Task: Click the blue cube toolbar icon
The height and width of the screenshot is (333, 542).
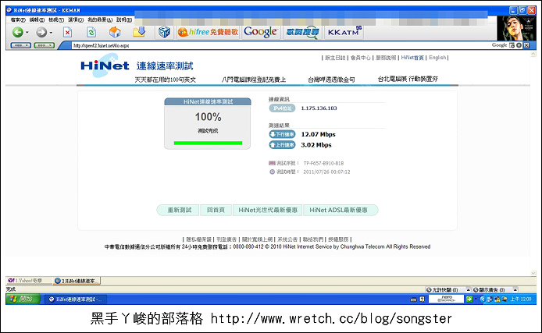Action: (164, 32)
